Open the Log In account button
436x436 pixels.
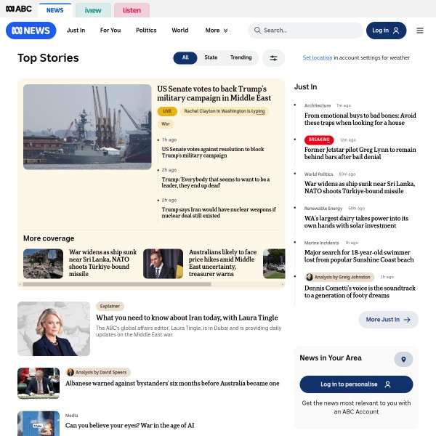click(x=386, y=31)
